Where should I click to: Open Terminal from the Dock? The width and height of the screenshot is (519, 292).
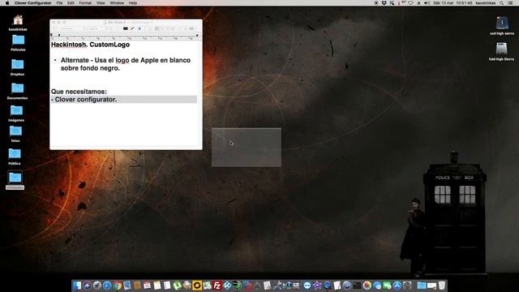(x=357, y=286)
